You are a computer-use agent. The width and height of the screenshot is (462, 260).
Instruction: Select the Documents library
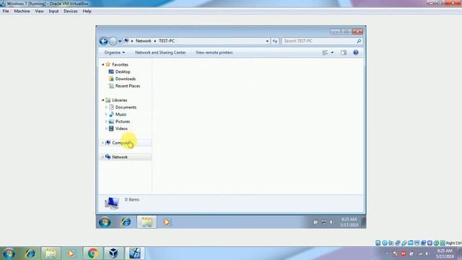(x=126, y=108)
